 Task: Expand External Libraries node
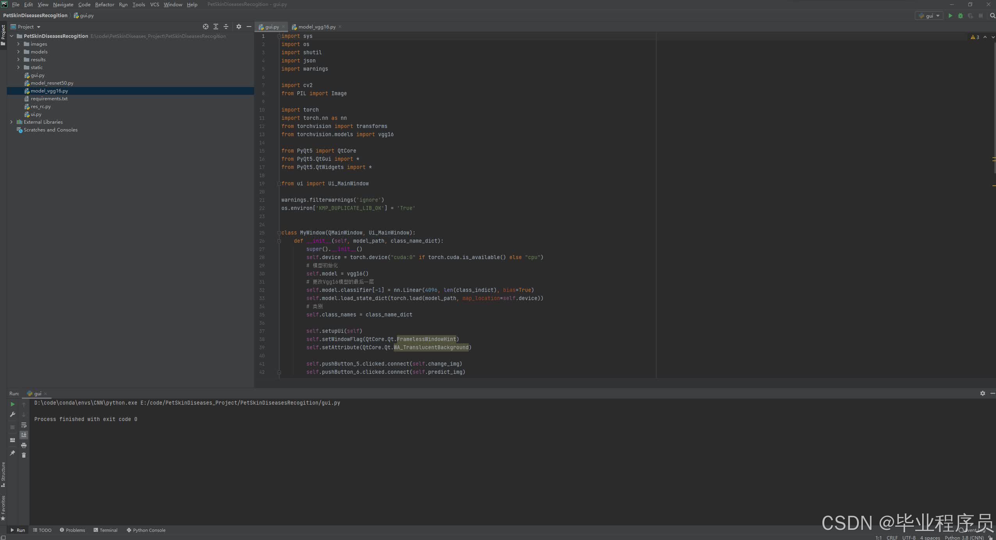11,122
